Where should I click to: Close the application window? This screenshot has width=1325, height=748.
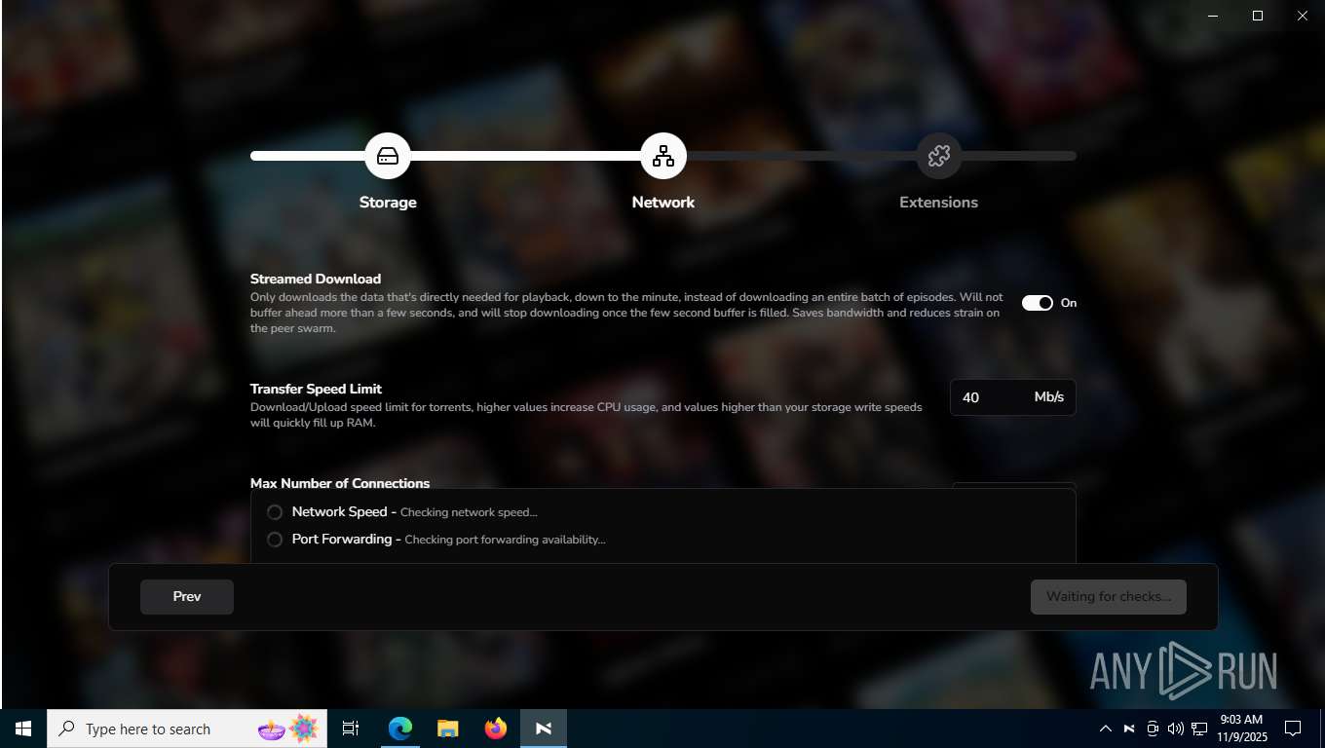[x=1303, y=16]
